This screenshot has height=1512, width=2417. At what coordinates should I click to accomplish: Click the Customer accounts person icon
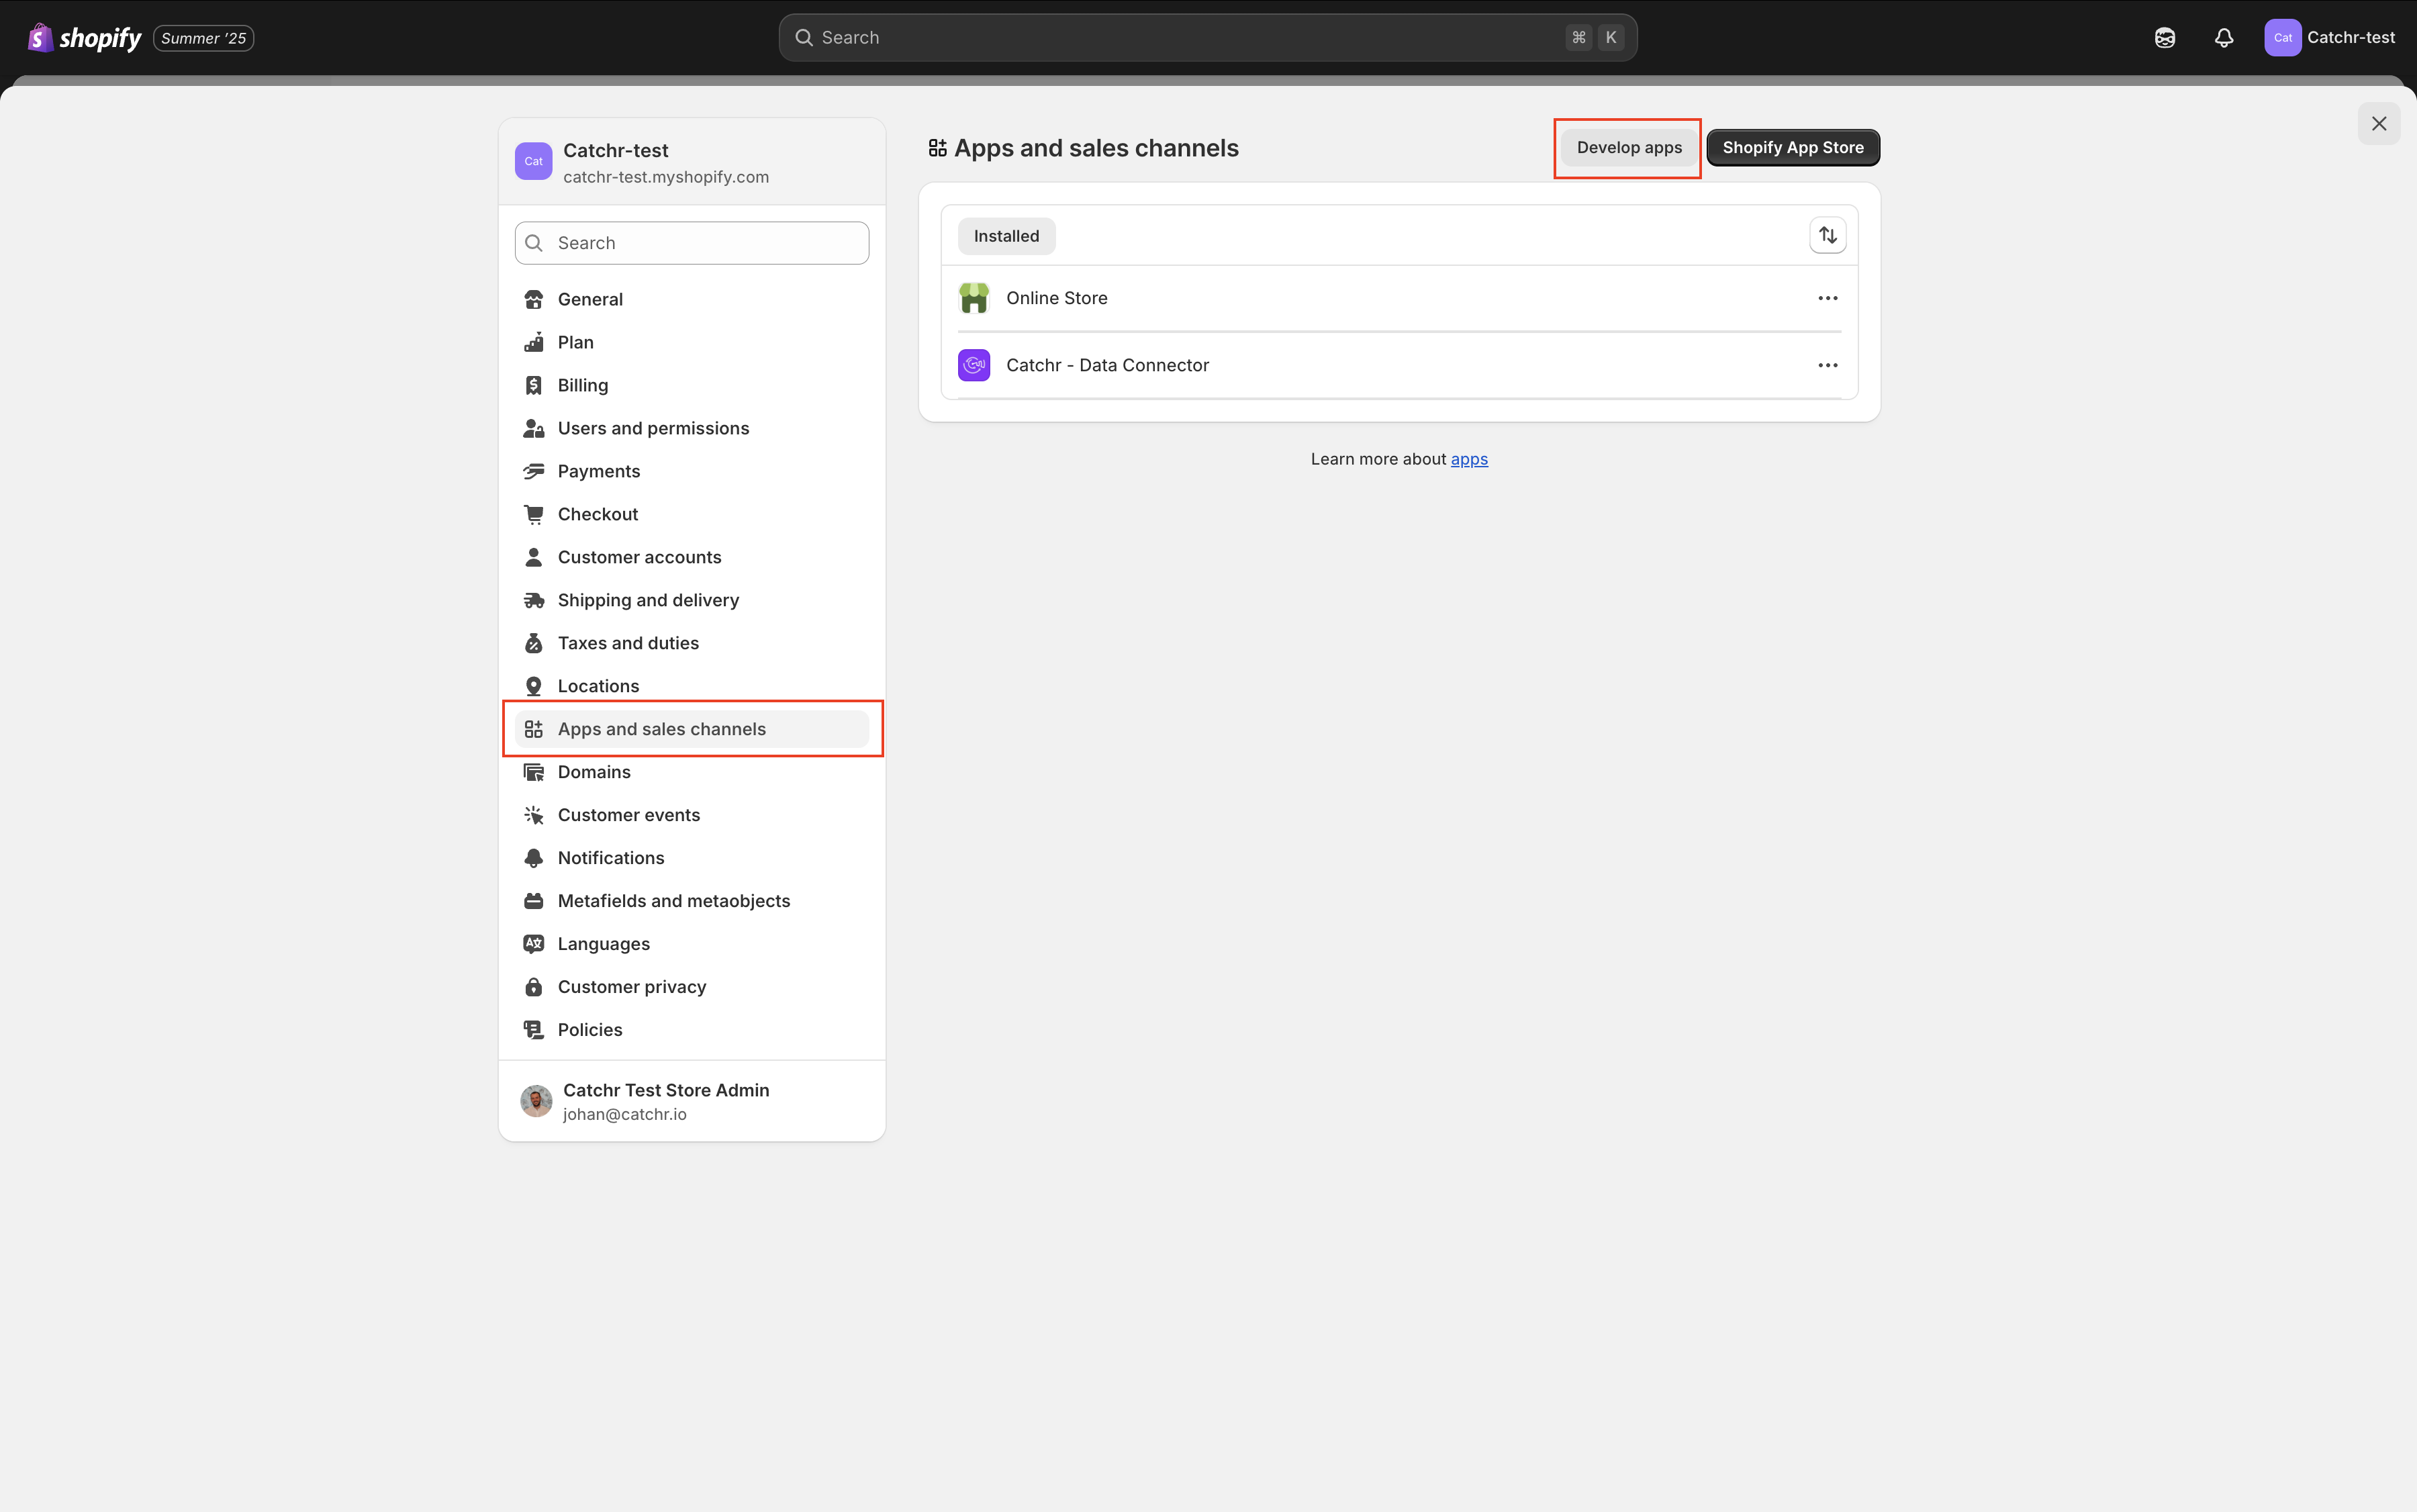[534, 557]
